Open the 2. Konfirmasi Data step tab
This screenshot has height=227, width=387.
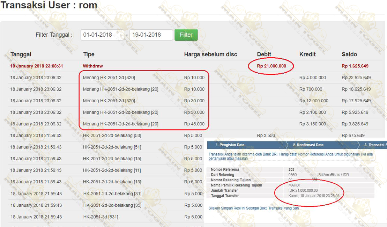click(x=308, y=145)
